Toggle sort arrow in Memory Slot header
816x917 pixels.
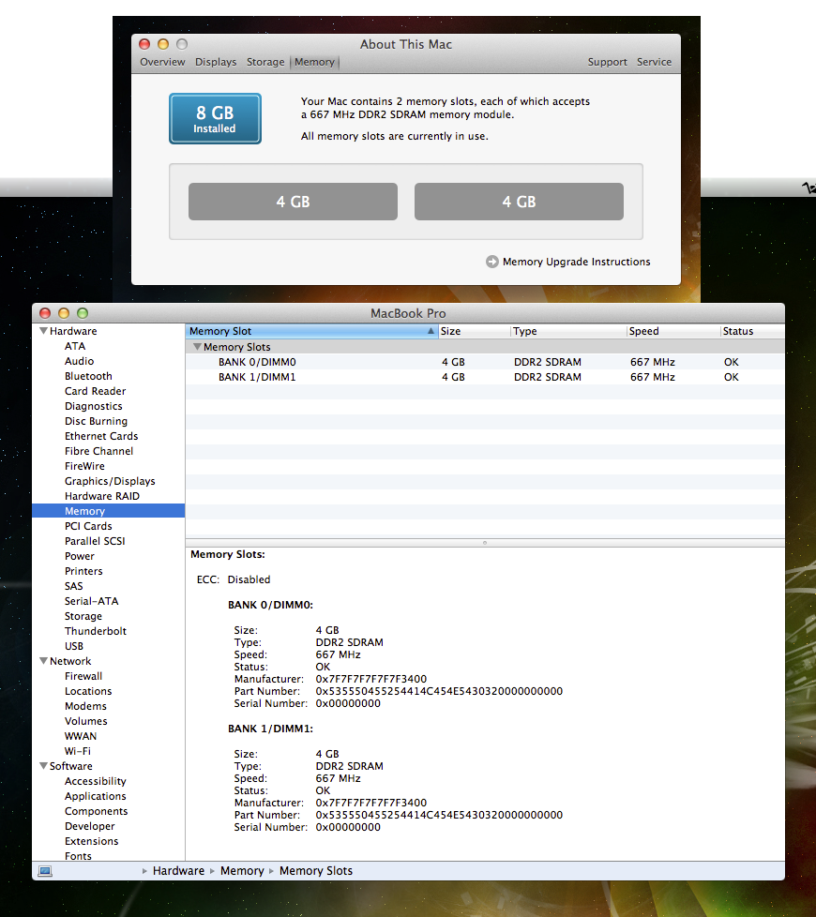tap(431, 331)
